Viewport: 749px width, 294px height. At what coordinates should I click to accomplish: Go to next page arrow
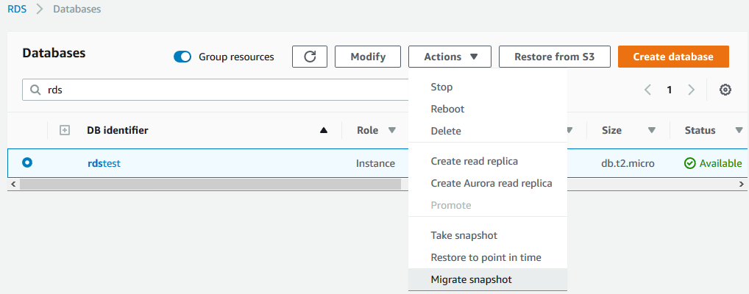(x=691, y=90)
